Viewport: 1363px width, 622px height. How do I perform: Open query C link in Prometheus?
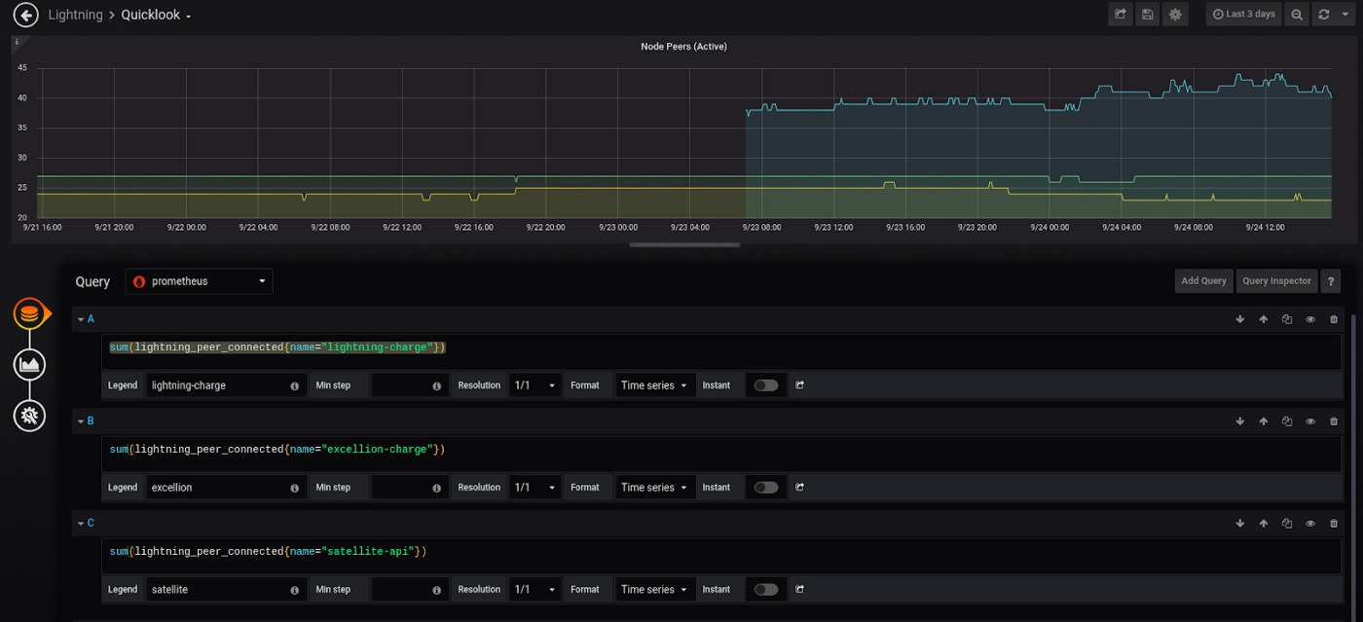[x=799, y=590]
